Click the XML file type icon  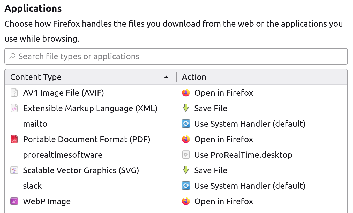click(x=14, y=108)
